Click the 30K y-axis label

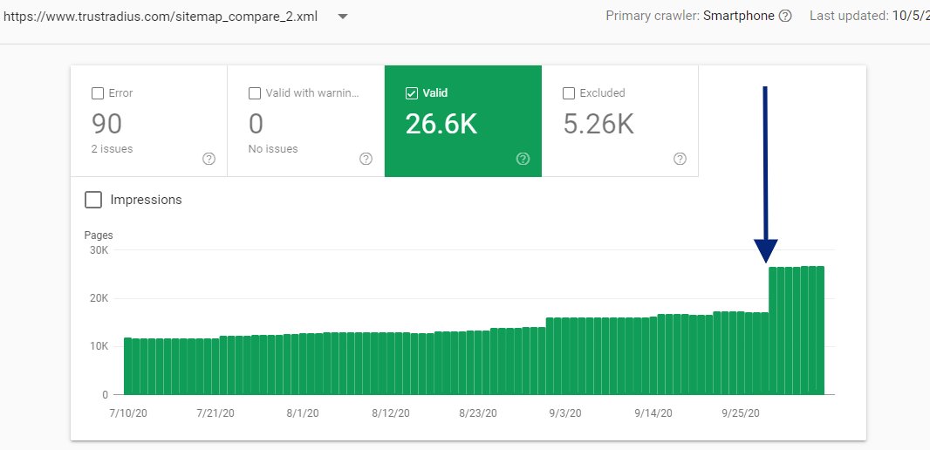pyautogui.click(x=99, y=249)
